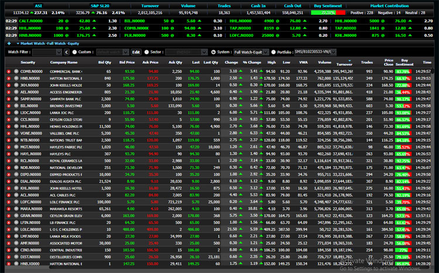The image size is (439, 273).
Task: Select the System radio button
Action: click(213, 52)
